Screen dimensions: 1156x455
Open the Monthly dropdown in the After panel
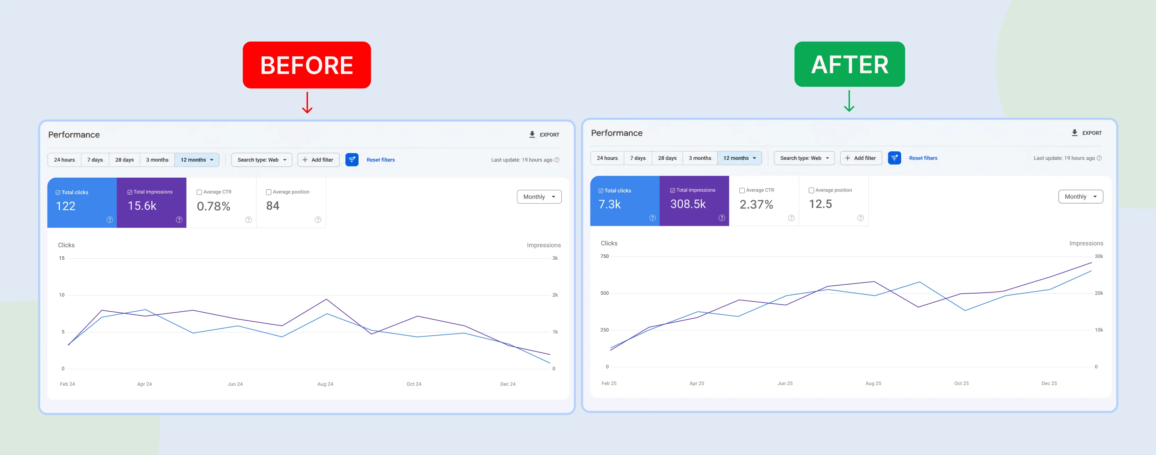[x=1080, y=196]
